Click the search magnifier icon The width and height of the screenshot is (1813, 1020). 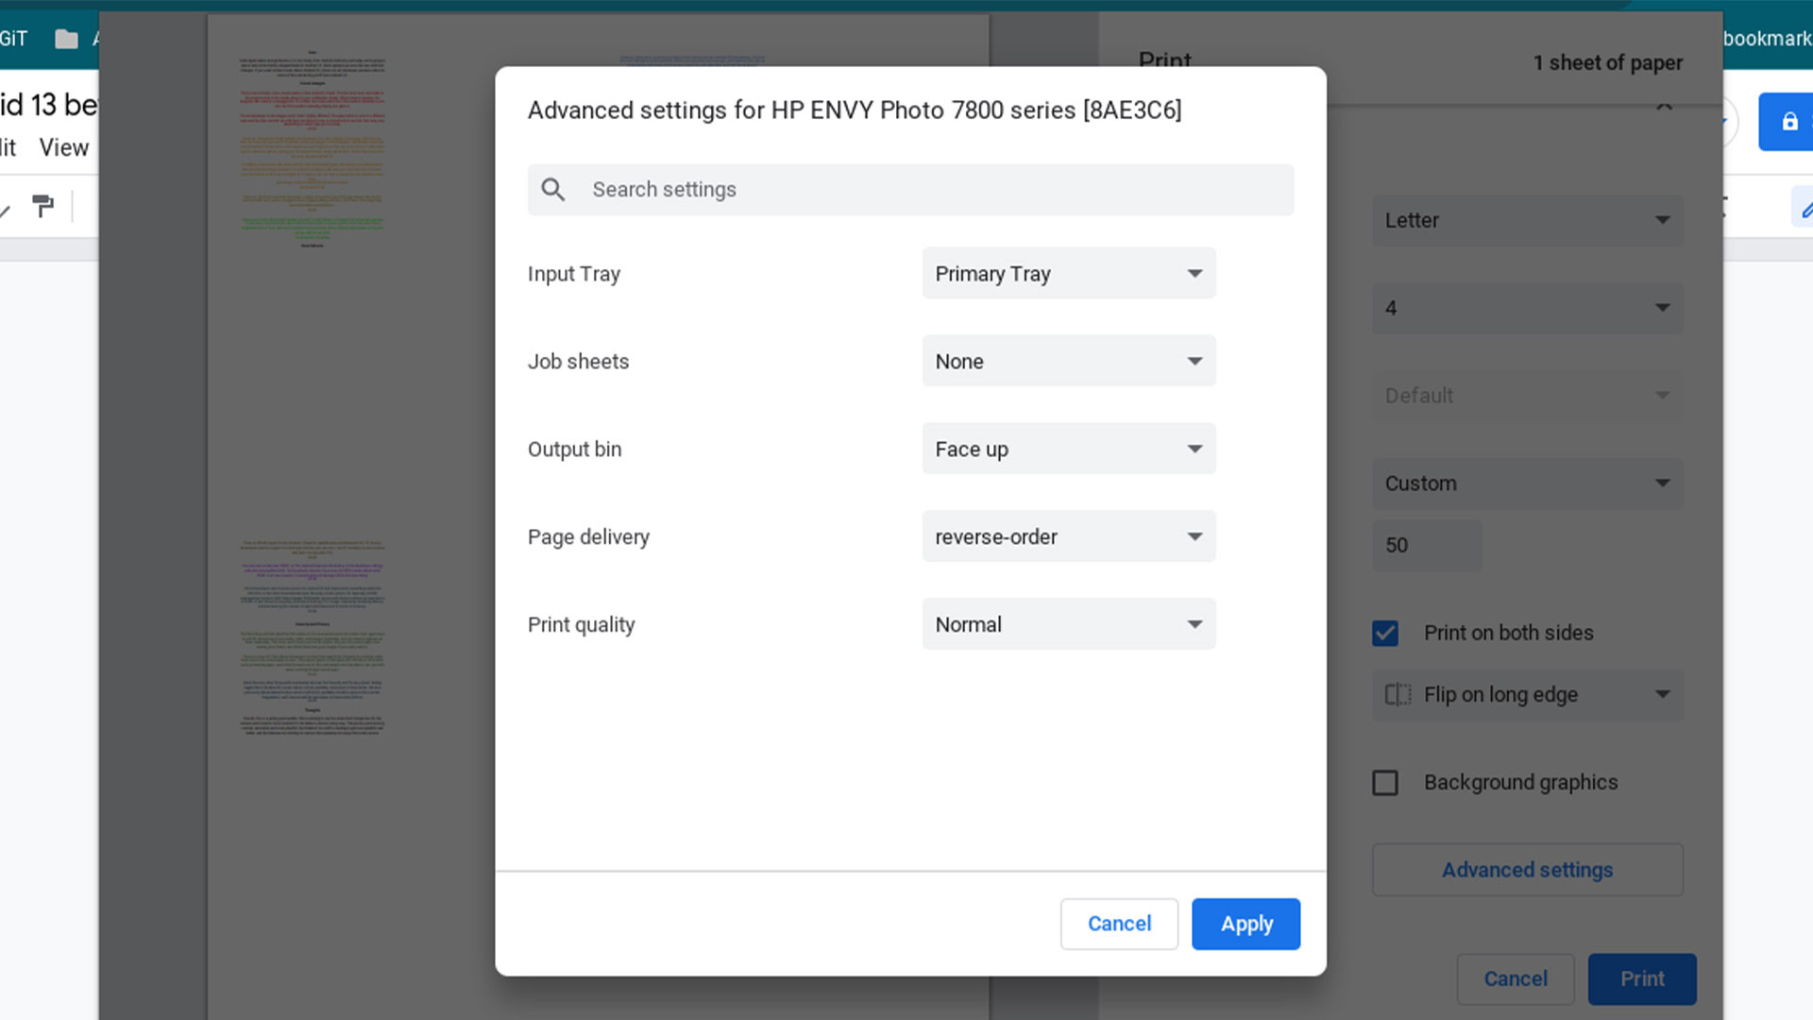coord(553,190)
